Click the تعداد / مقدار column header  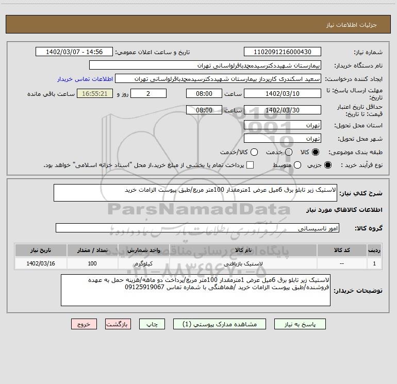[92, 250]
